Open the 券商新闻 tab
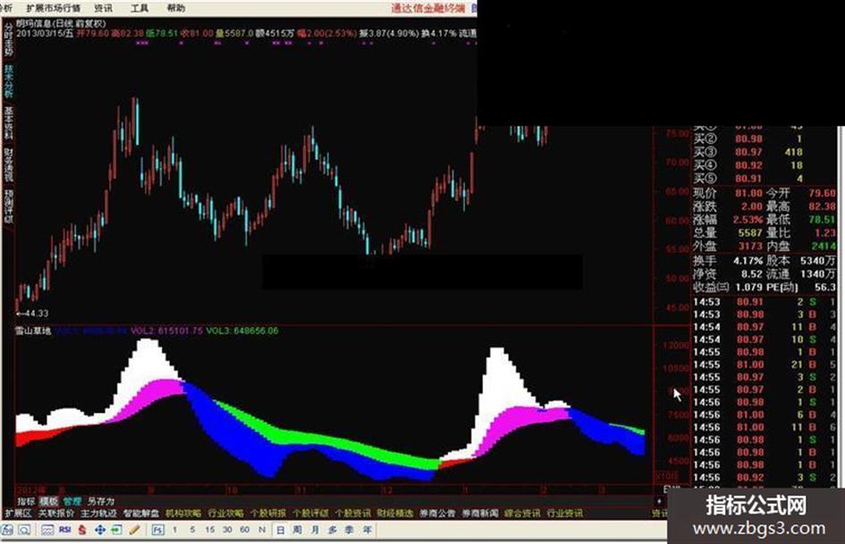The height and width of the screenshot is (544, 845). pyautogui.click(x=479, y=514)
